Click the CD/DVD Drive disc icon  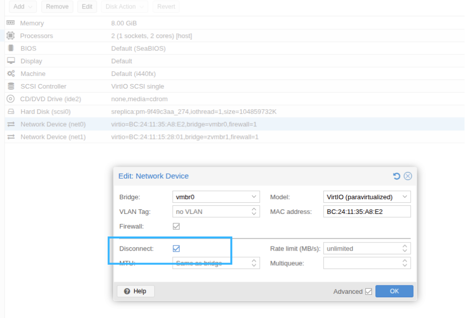(x=11, y=99)
